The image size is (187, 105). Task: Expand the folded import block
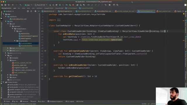pyautogui.click(x=59, y=20)
